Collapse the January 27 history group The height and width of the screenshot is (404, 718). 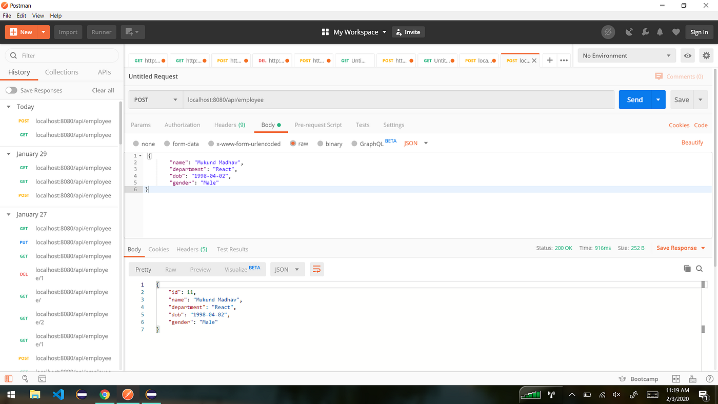tap(9, 214)
